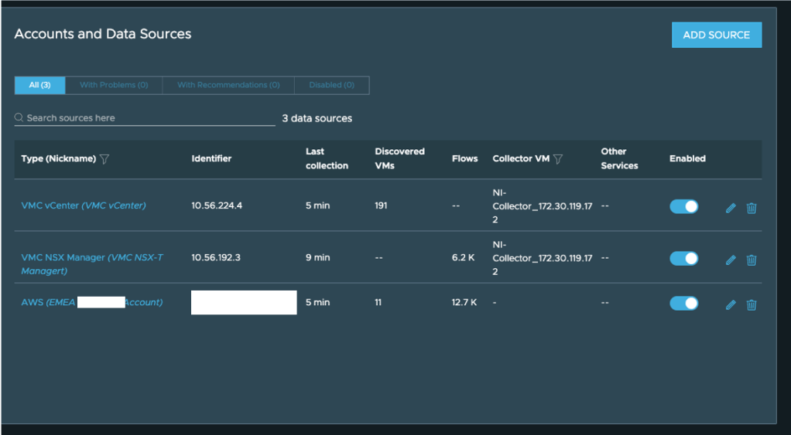Click the Other Services column header
Screen dimensions: 791x435
click(x=619, y=158)
